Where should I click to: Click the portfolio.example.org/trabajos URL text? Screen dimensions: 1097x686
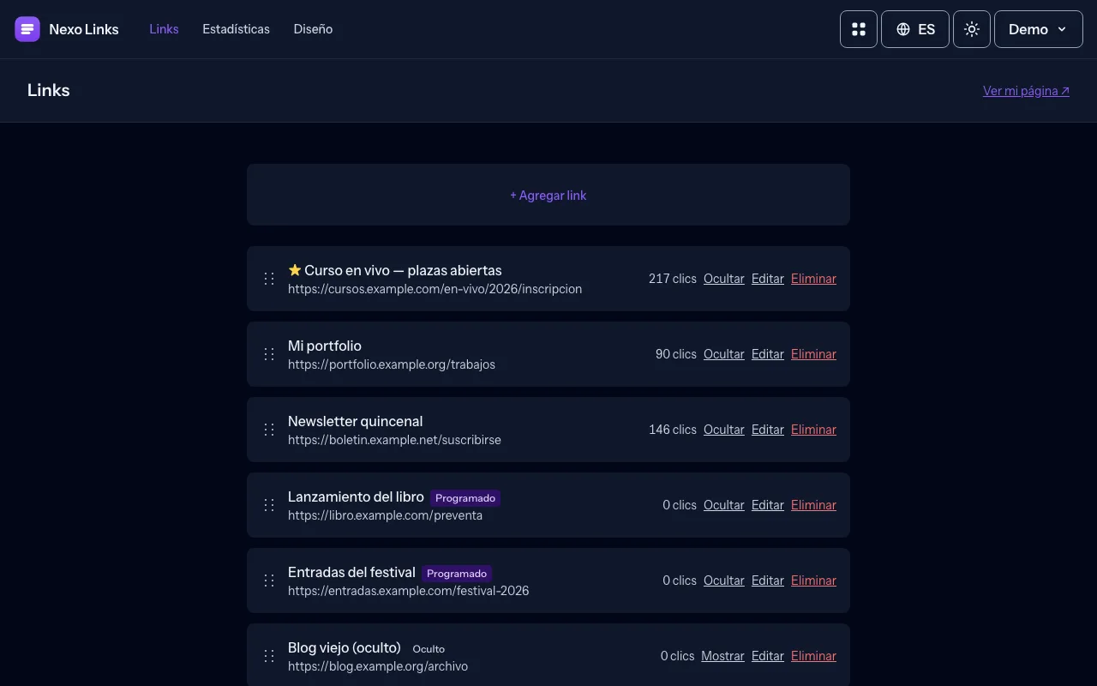coord(392,364)
